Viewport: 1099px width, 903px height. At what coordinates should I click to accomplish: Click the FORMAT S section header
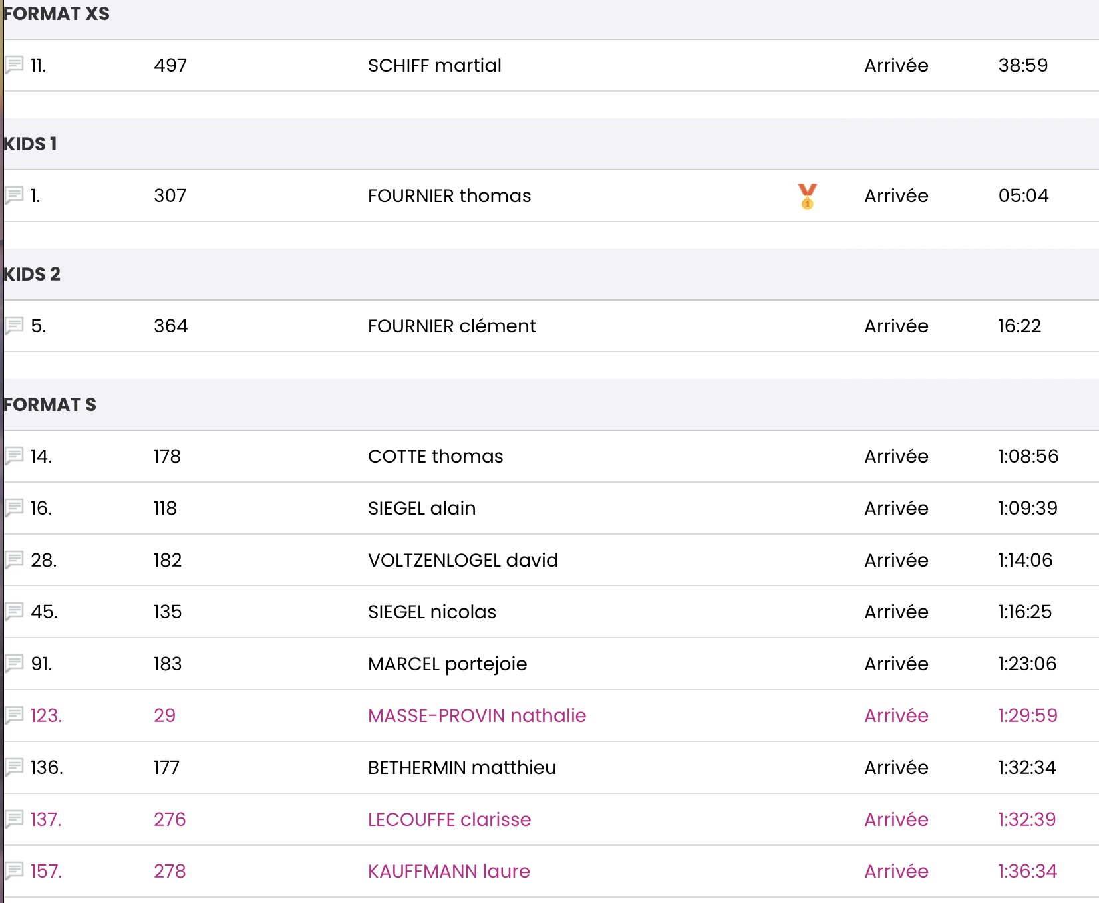click(x=50, y=404)
